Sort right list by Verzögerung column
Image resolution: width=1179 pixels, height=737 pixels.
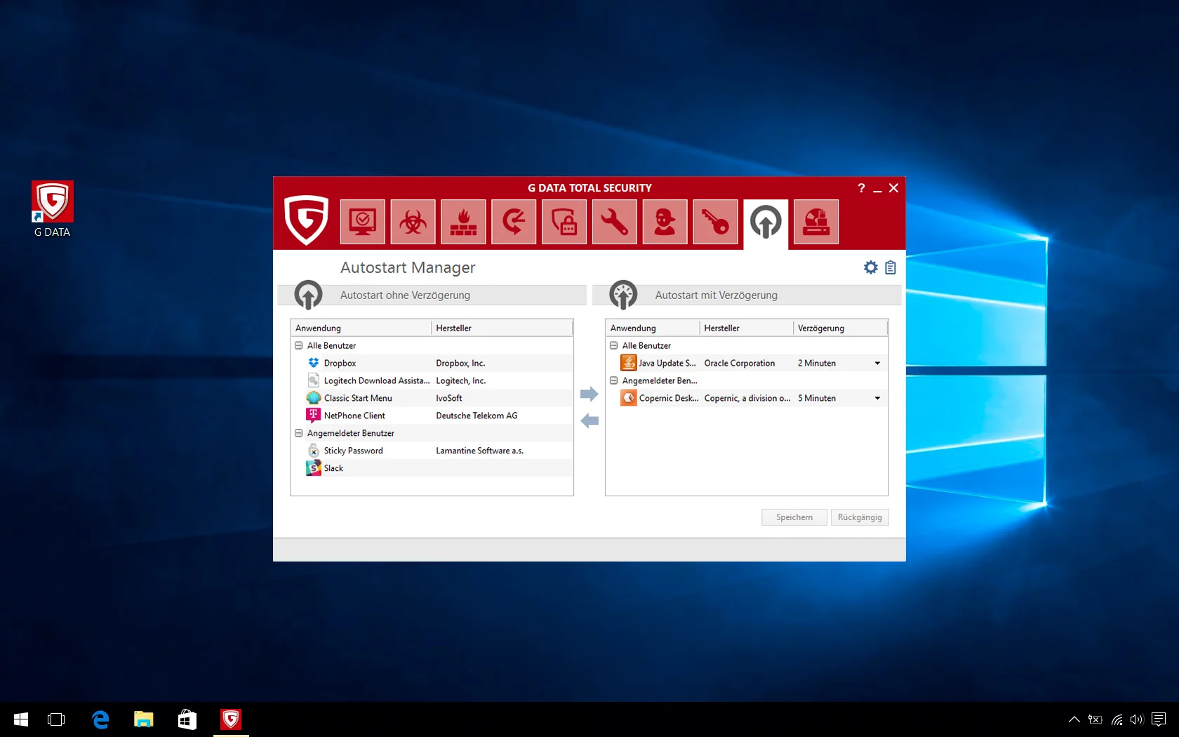[x=840, y=328]
